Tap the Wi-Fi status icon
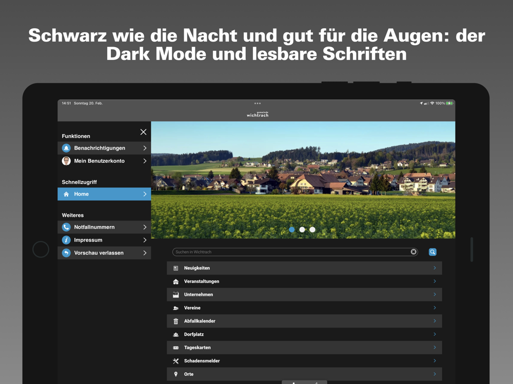 (x=432, y=103)
